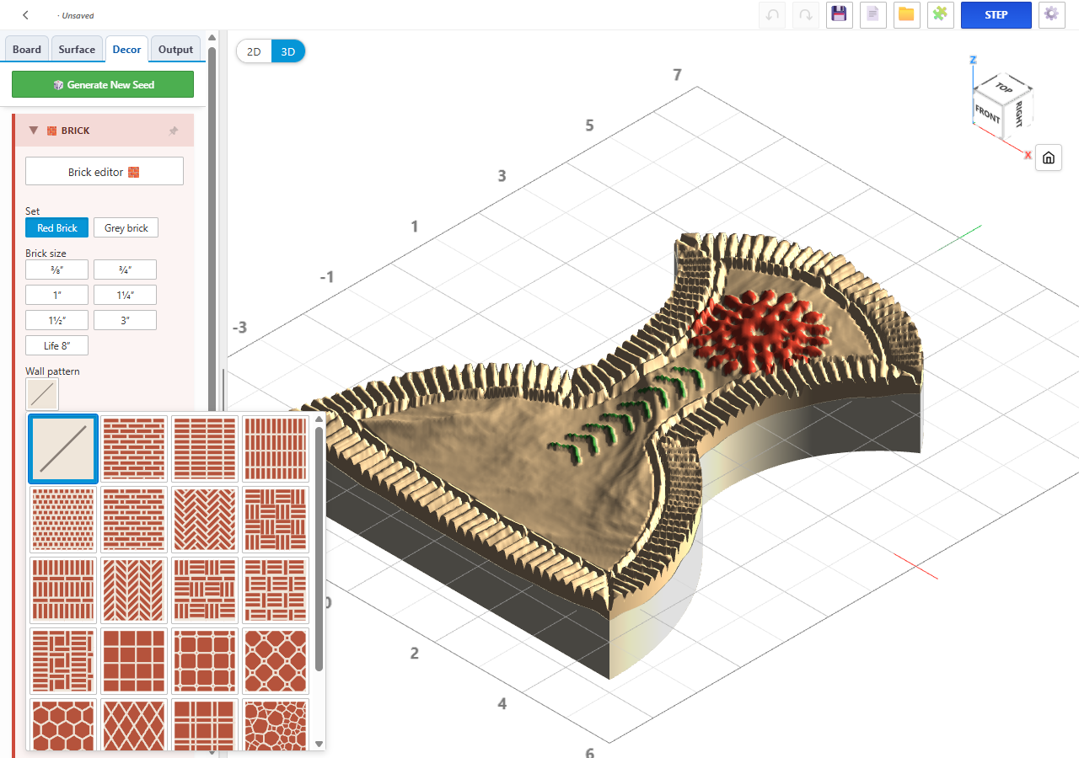The image size is (1079, 758).
Task: Open the Surface tab
Action: point(77,50)
